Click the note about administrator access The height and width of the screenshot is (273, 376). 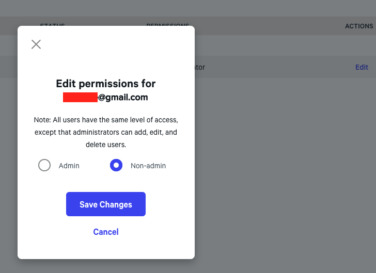pos(106,132)
